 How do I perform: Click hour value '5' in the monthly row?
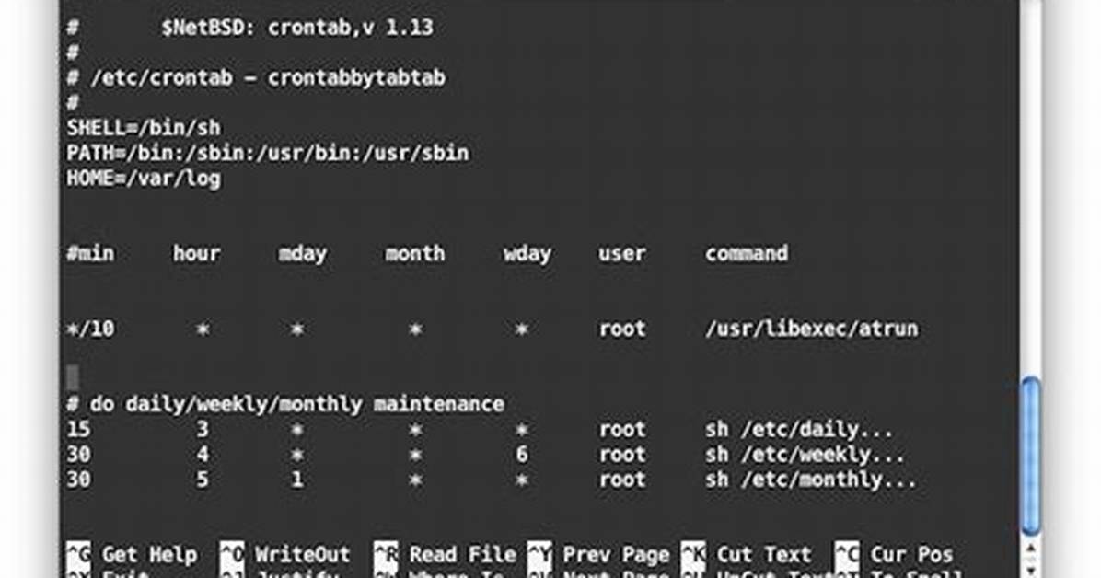click(203, 480)
